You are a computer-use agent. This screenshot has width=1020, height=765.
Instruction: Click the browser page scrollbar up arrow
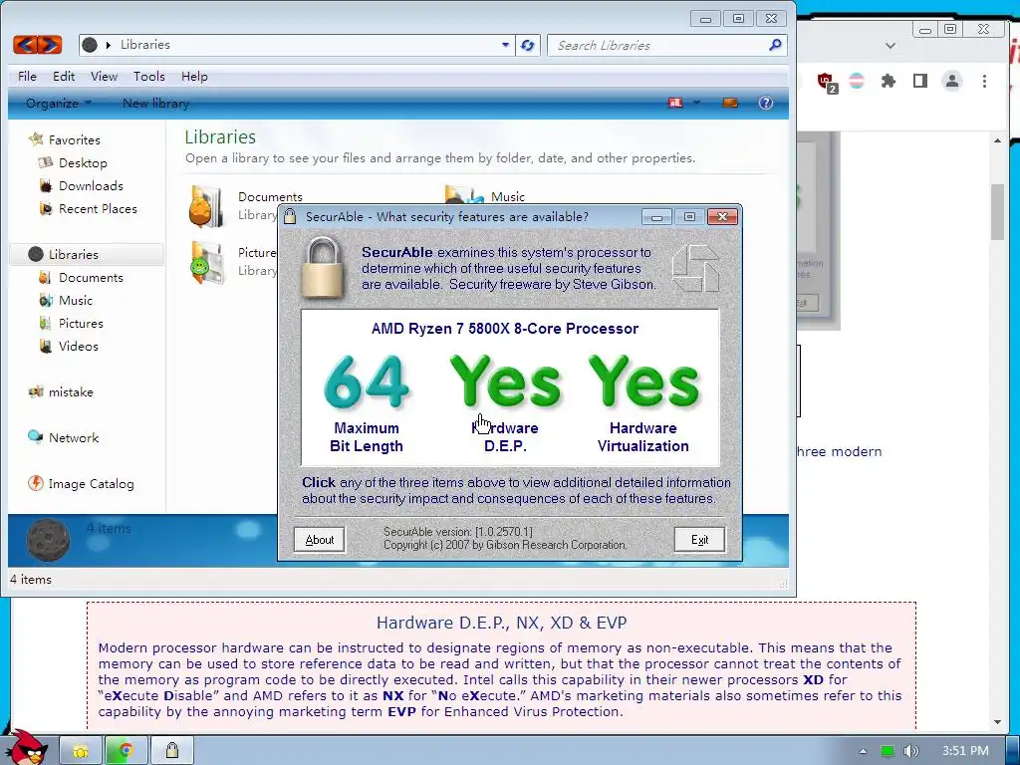[998, 140]
